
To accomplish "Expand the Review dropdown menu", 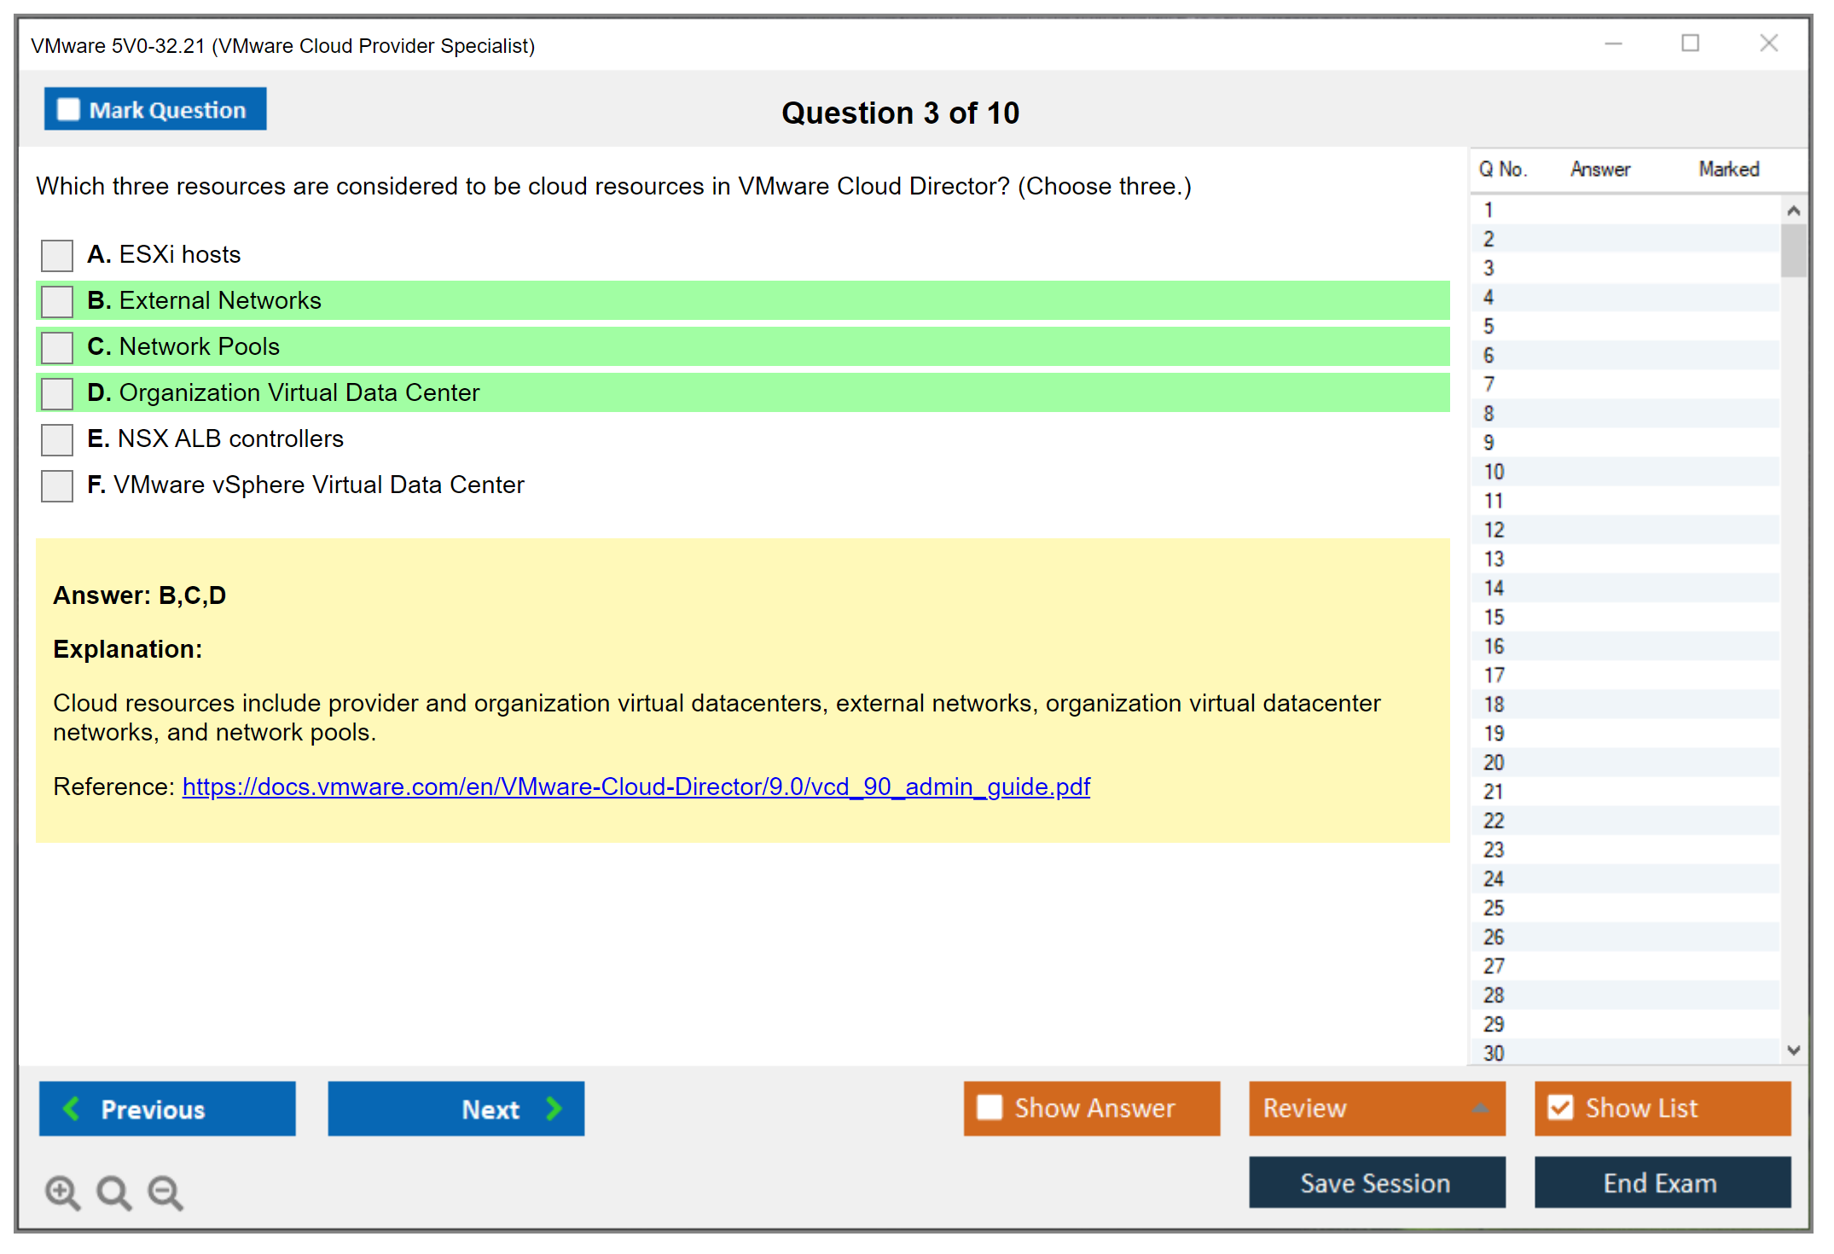I will point(1480,1108).
